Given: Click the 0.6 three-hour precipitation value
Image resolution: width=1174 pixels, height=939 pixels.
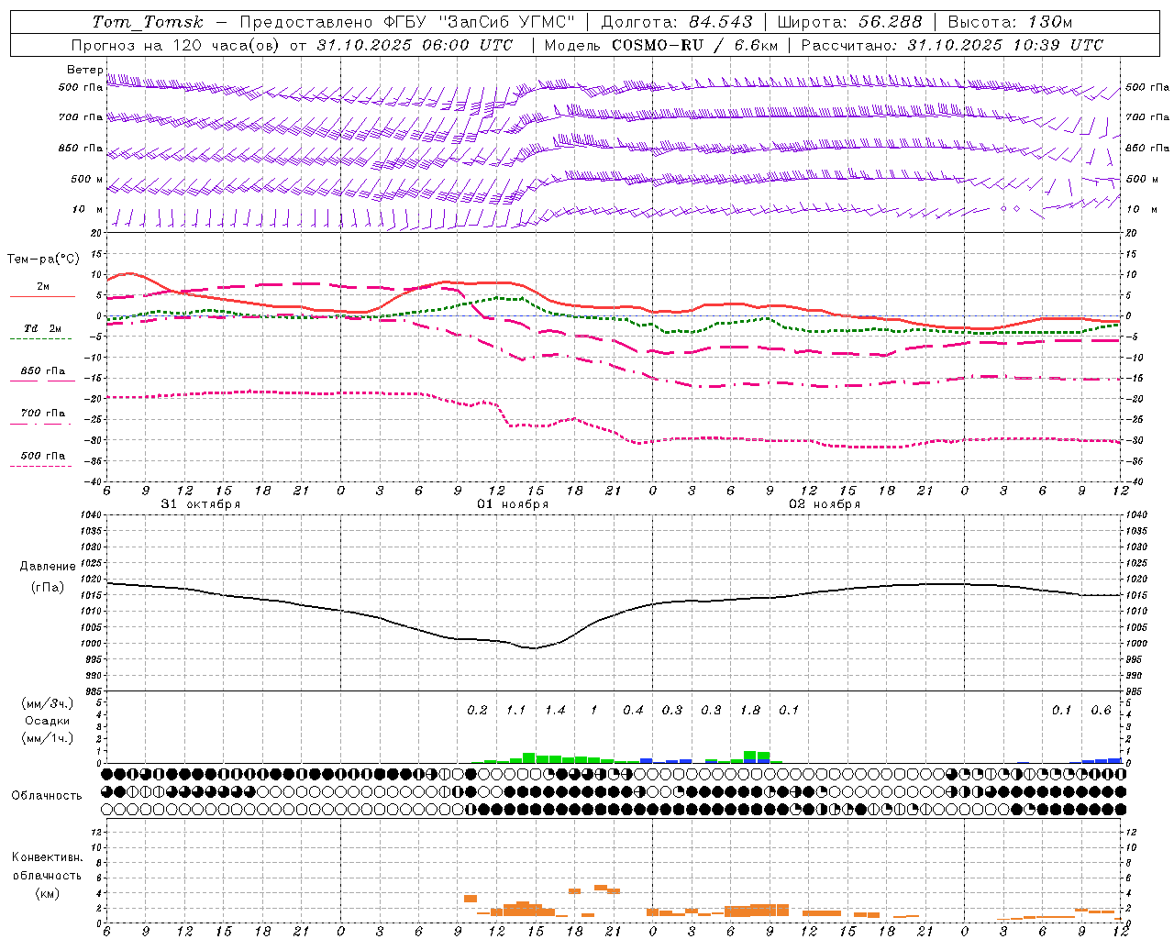Looking at the screenshot, I should coord(1101,711).
